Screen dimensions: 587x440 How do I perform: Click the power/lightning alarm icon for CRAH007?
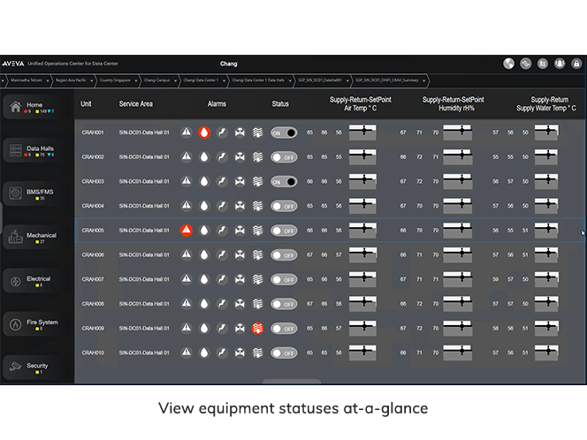[x=222, y=279]
